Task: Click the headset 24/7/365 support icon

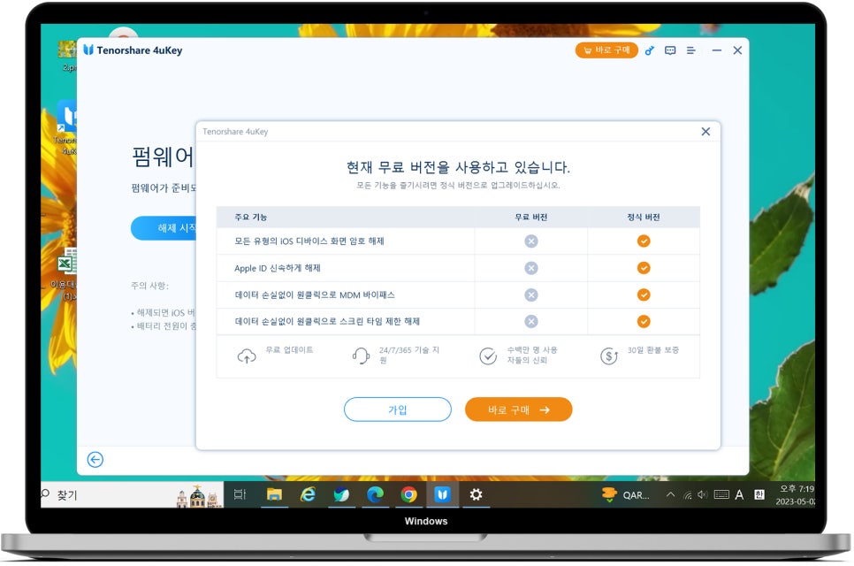Action: click(x=361, y=356)
